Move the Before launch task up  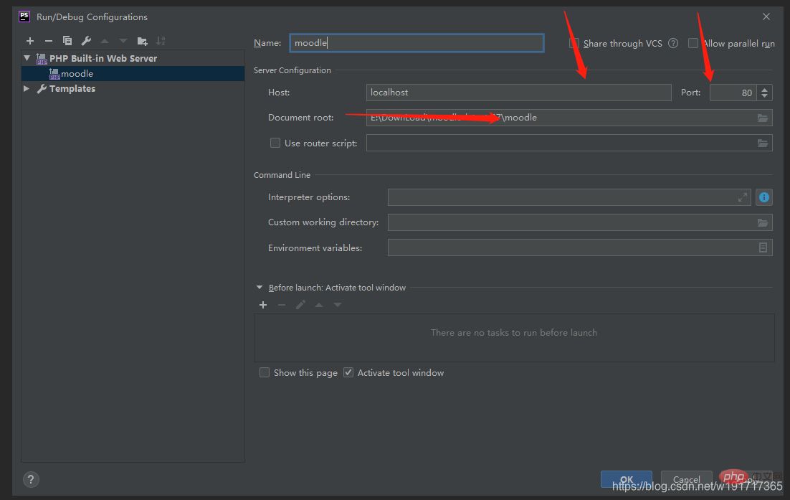click(319, 305)
